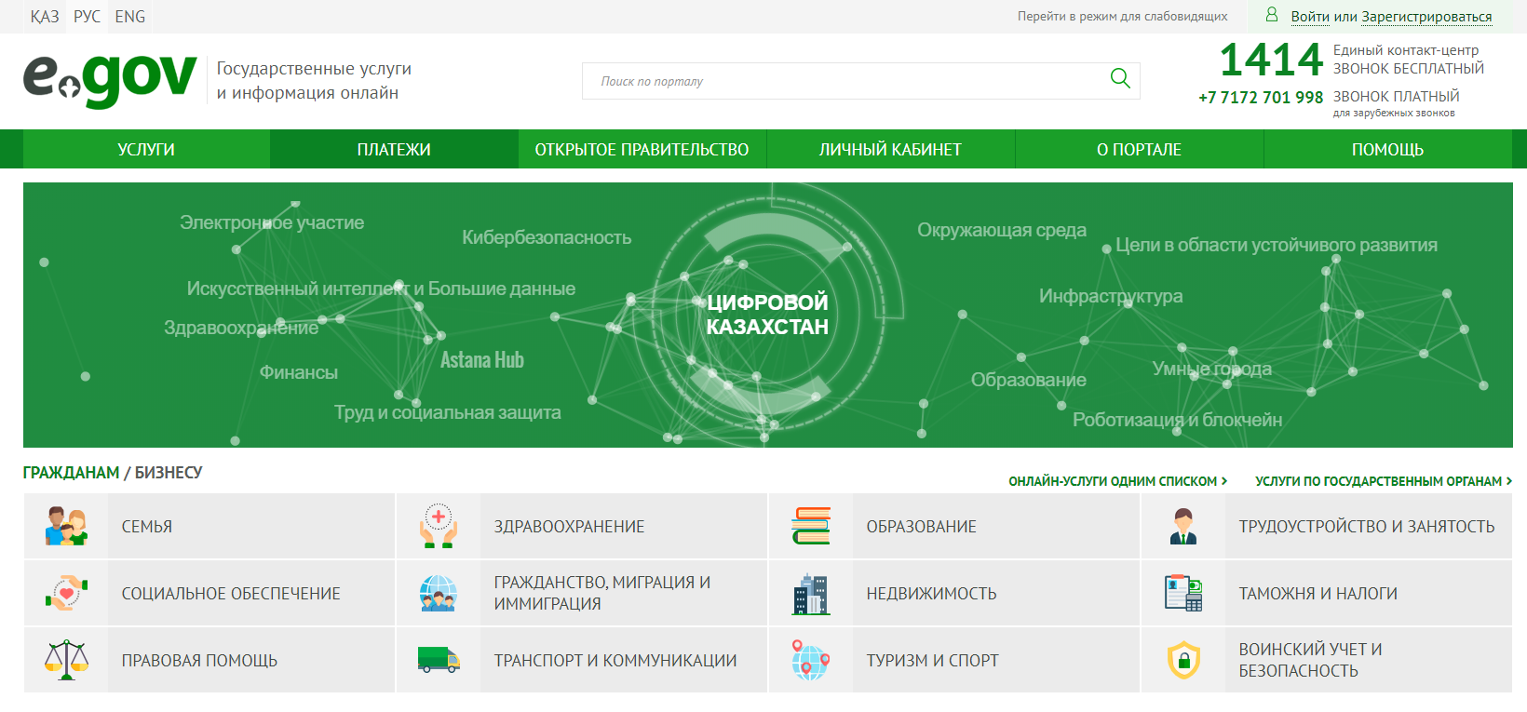Enable mode for visually impaired users

[x=1122, y=17]
